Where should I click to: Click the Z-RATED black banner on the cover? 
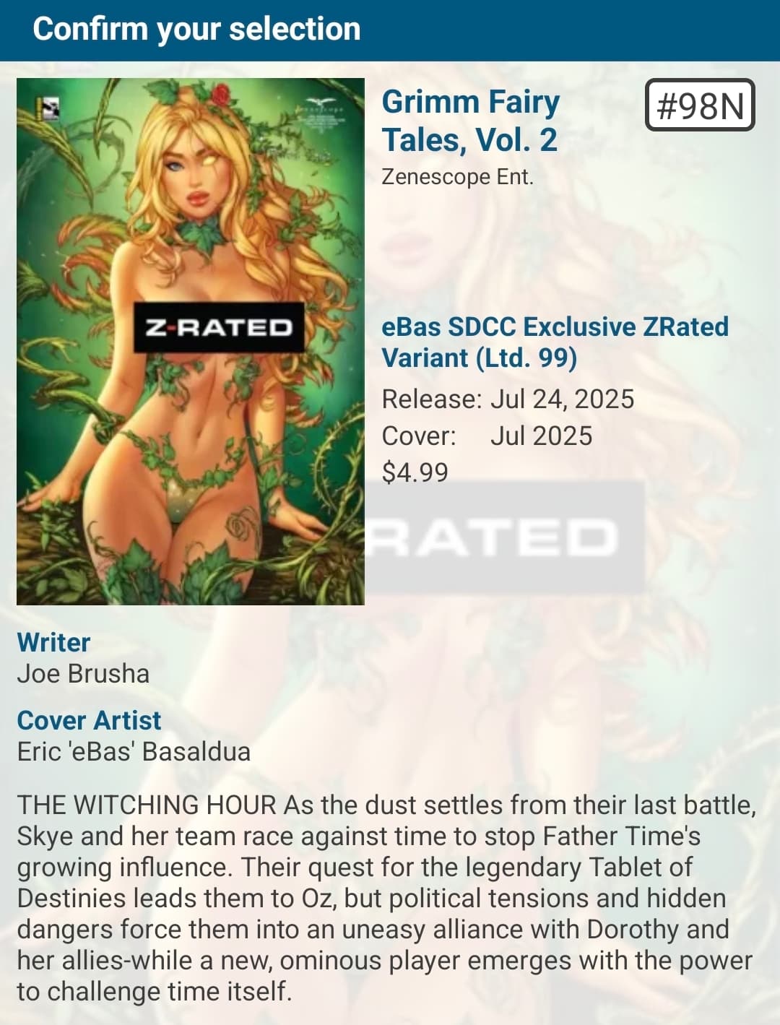219,328
